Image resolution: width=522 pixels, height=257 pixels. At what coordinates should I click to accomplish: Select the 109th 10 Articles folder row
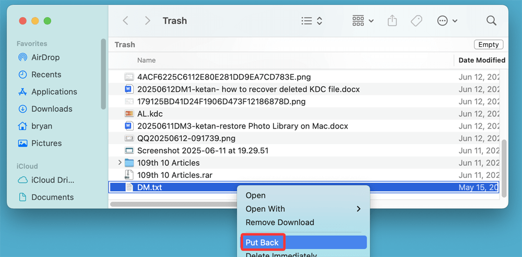[304, 163]
